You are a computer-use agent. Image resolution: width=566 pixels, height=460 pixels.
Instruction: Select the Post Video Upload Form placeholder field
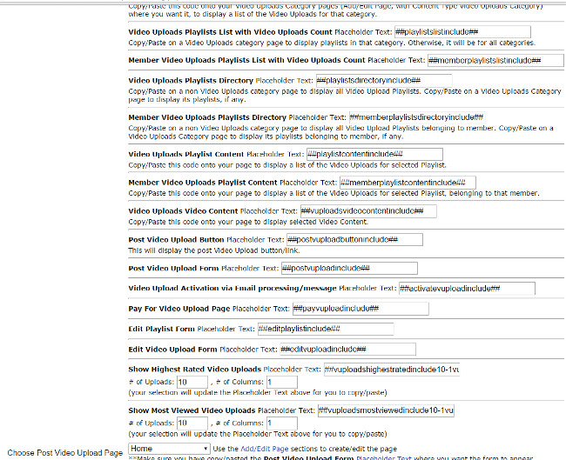tap(348, 268)
